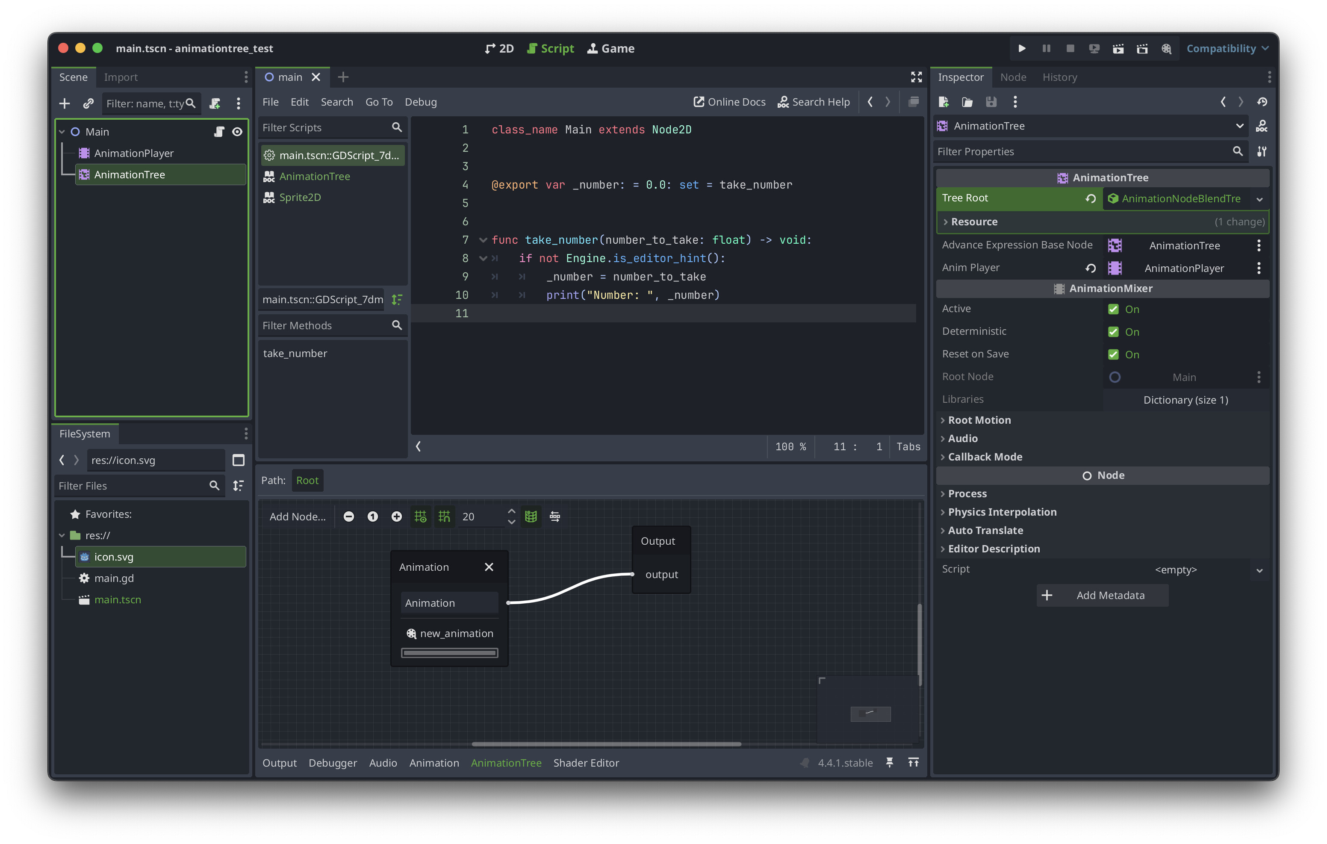Open script icon next to Main node
This screenshot has height=844, width=1327.
[x=219, y=131]
